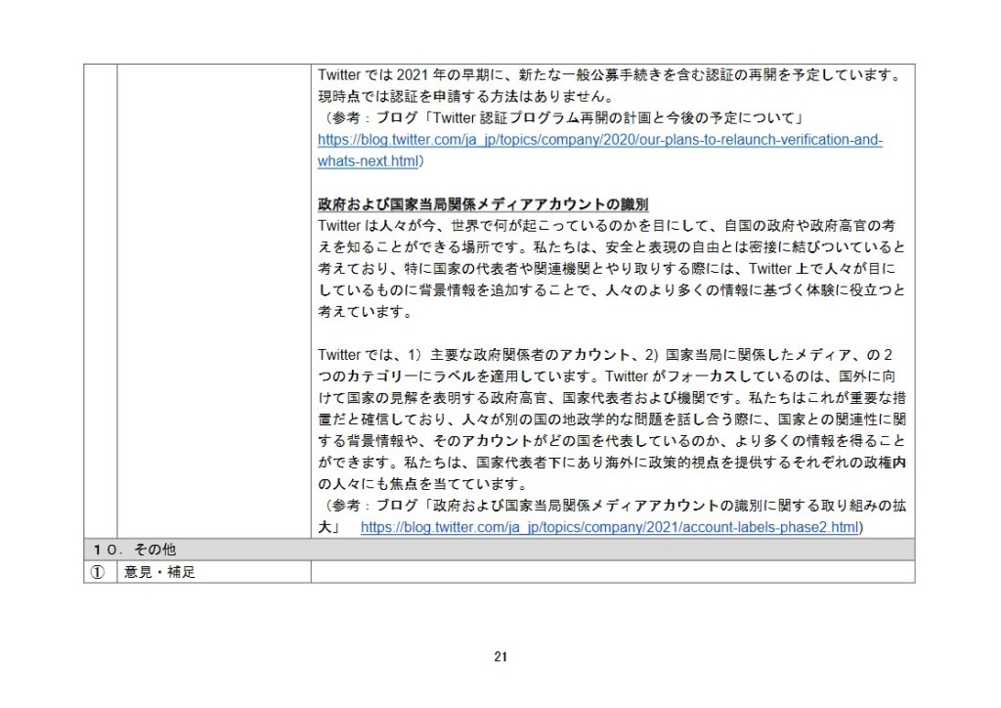1001x708 pixels.
Task: Click the line starting けて国家の見解を表明する
Action: (608, 398)
